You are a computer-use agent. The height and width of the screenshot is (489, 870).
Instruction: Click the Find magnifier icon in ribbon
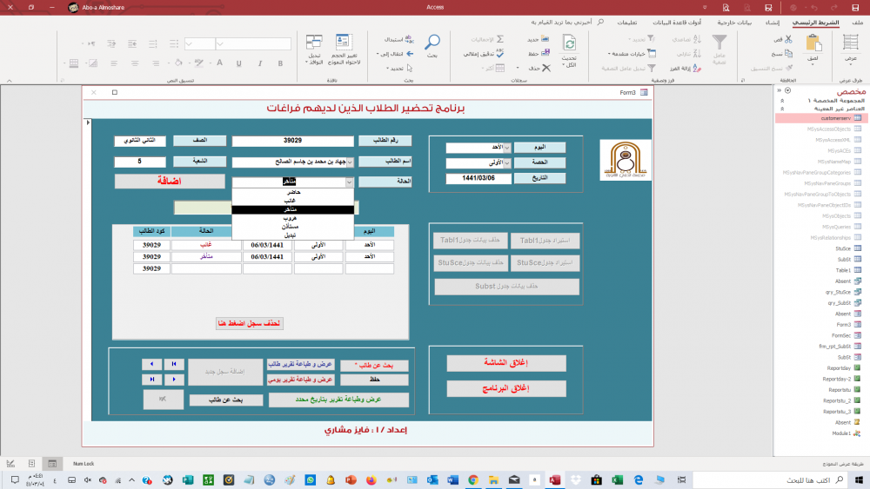432,42
